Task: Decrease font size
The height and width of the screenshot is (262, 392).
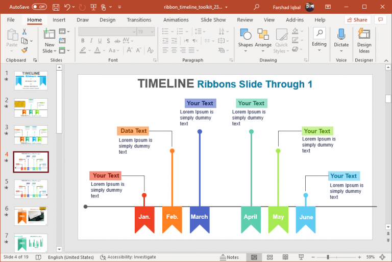Action: pyautogui.click(x=139, y=50)
